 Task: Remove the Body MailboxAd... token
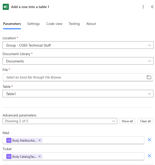[x=40, y=140]
